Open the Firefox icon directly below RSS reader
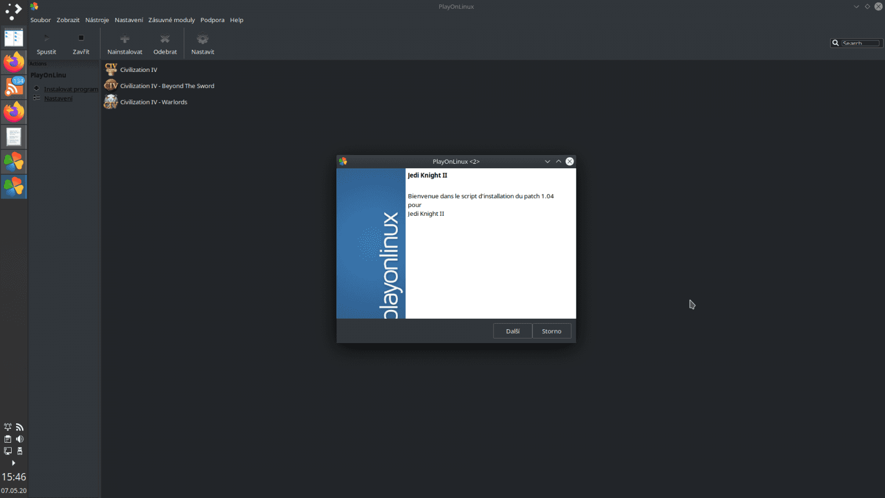The width and height of the screenshot is (885, 498). pyautogui.click(x=14, y=112)
